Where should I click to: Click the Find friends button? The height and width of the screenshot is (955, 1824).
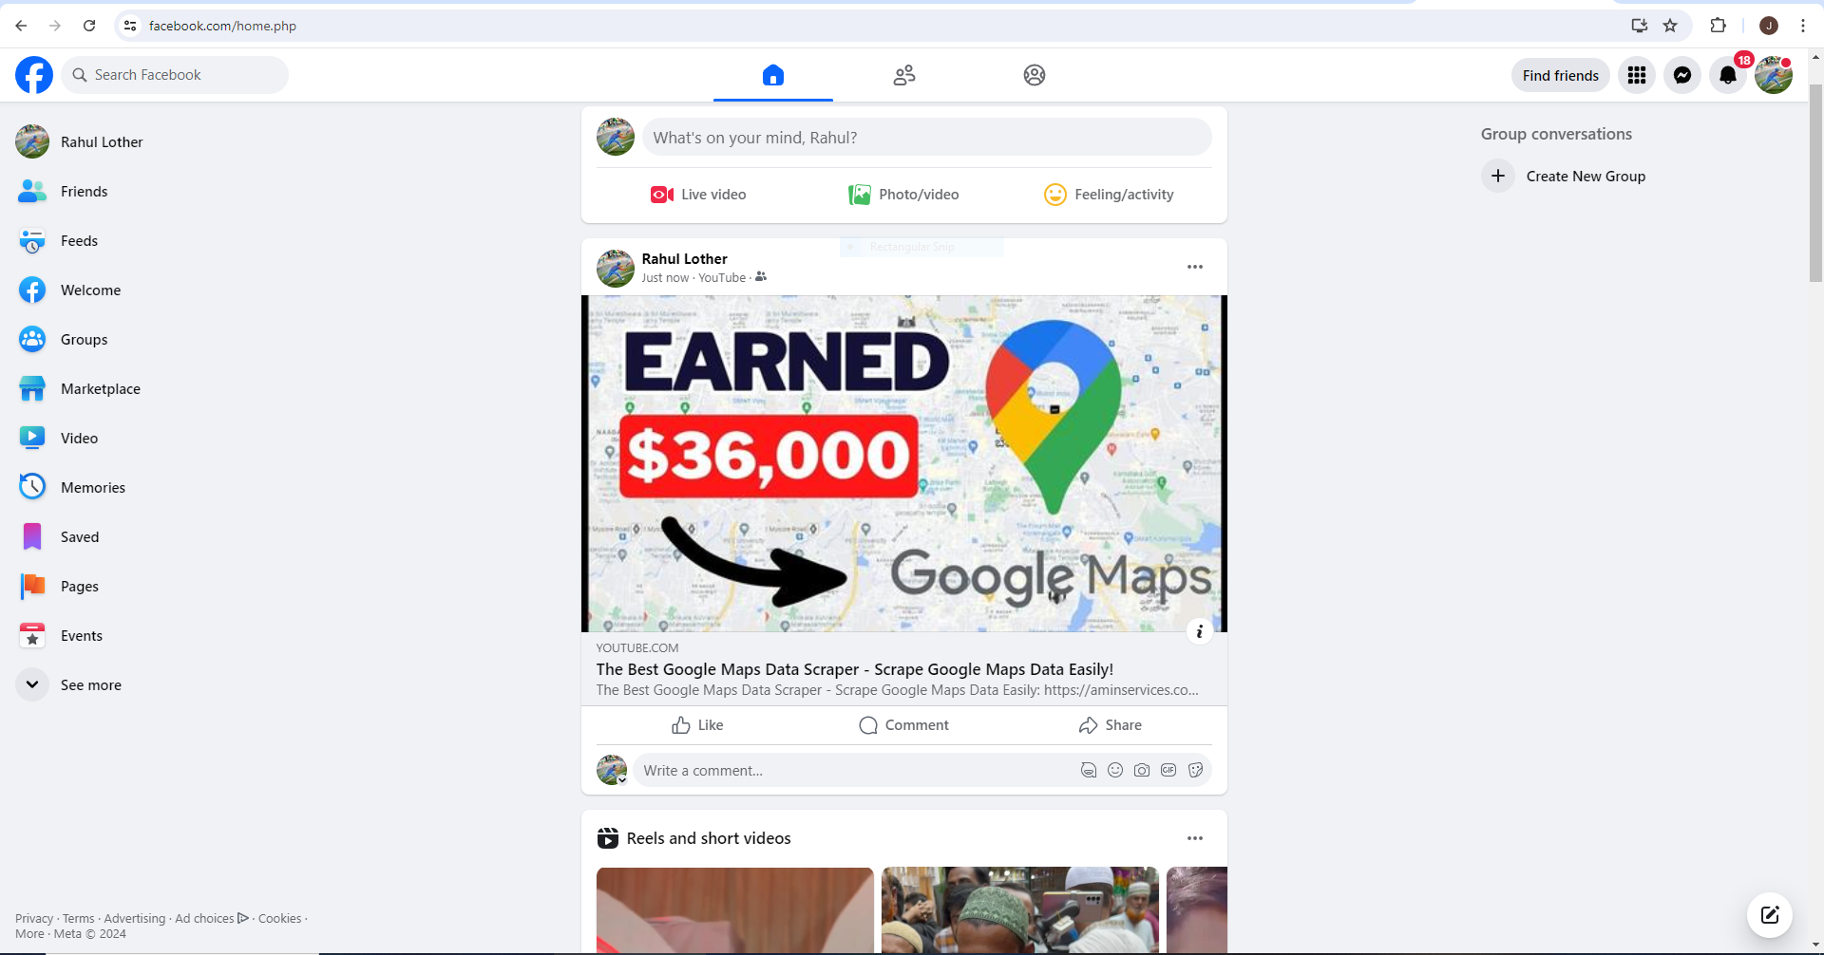tap(1560, 75)
